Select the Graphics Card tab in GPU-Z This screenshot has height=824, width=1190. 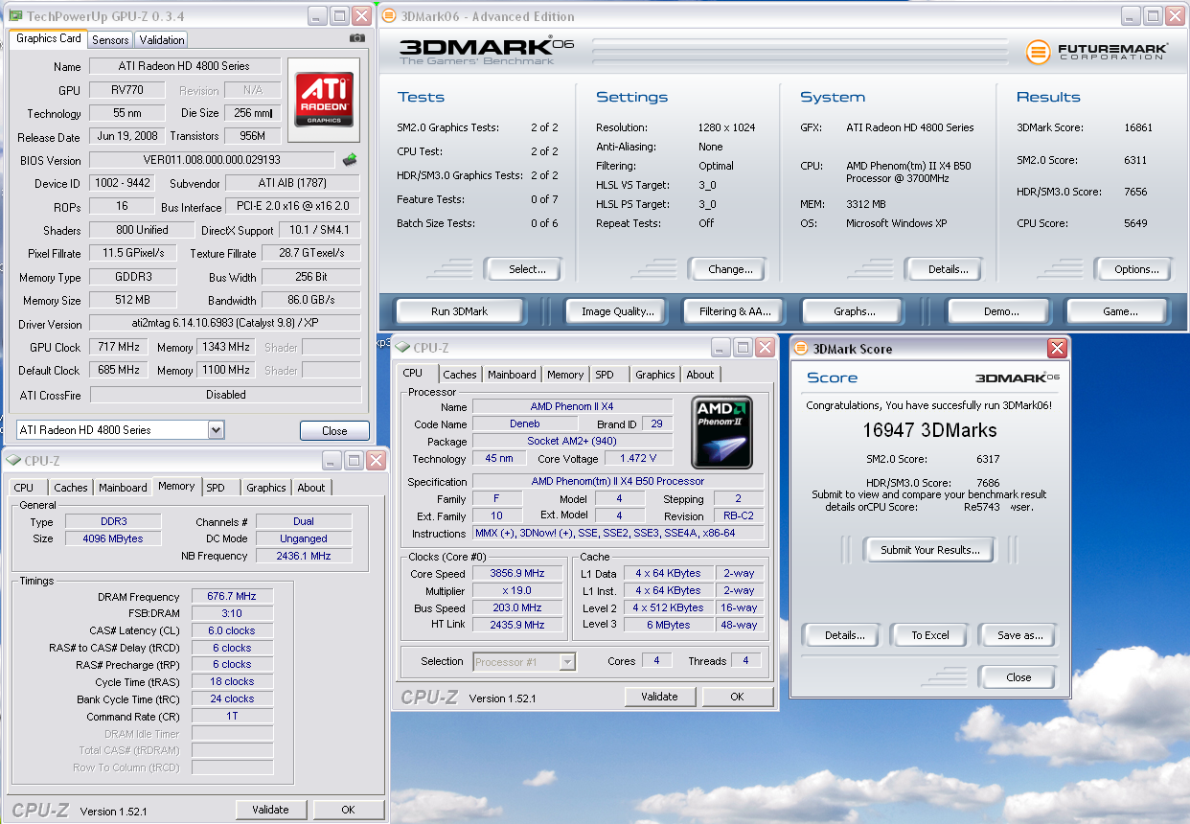click(x=49, y=38)
